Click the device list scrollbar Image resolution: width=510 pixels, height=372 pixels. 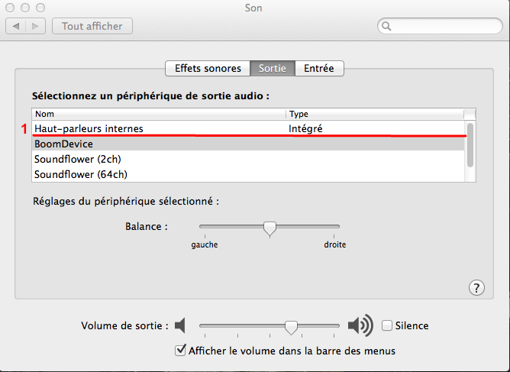[470, 144]
